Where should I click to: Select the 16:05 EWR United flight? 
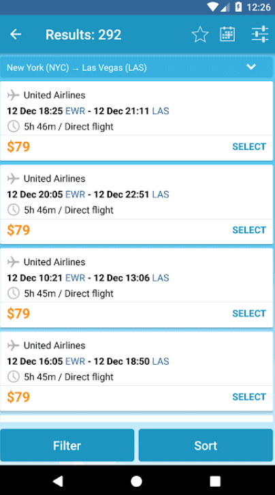pyautogui.click(x=249, y=397)
